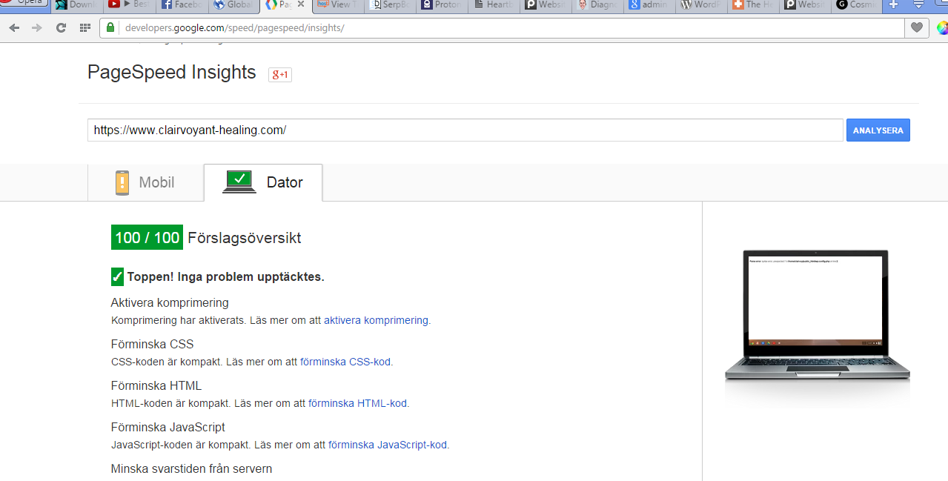Click the Google +1 button
Screen dimensions: 948x481
280,74
